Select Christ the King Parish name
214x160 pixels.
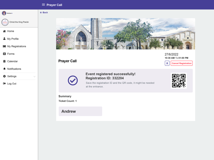(19, 22)
